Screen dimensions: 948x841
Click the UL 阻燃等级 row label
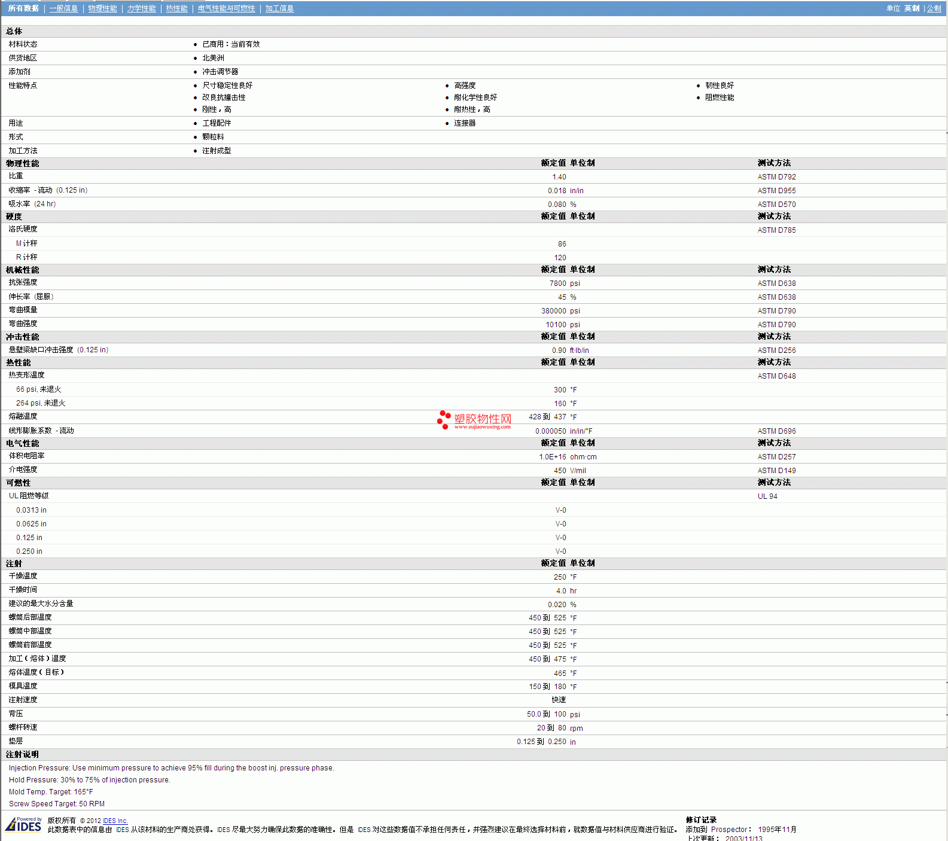[x=29, y=496]
